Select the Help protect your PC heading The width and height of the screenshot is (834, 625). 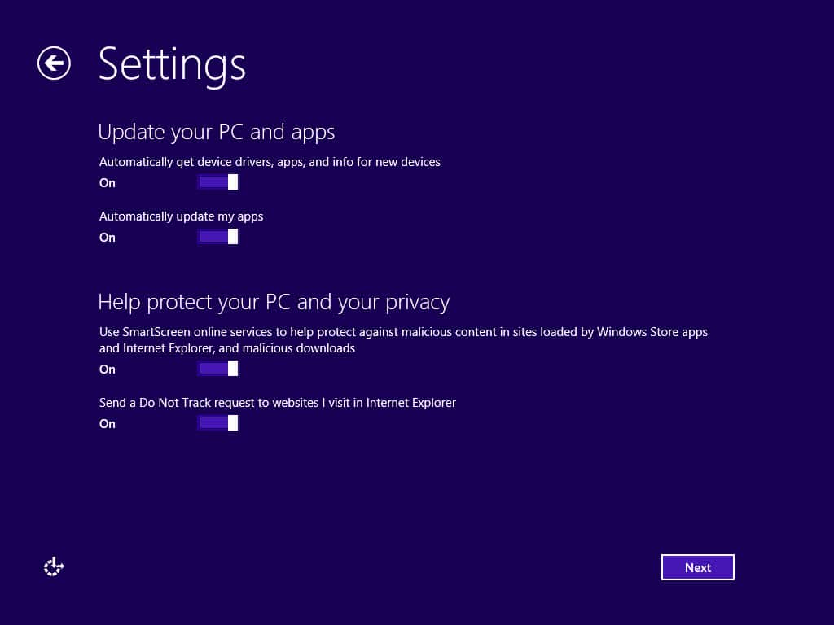(x=273, y=303)
